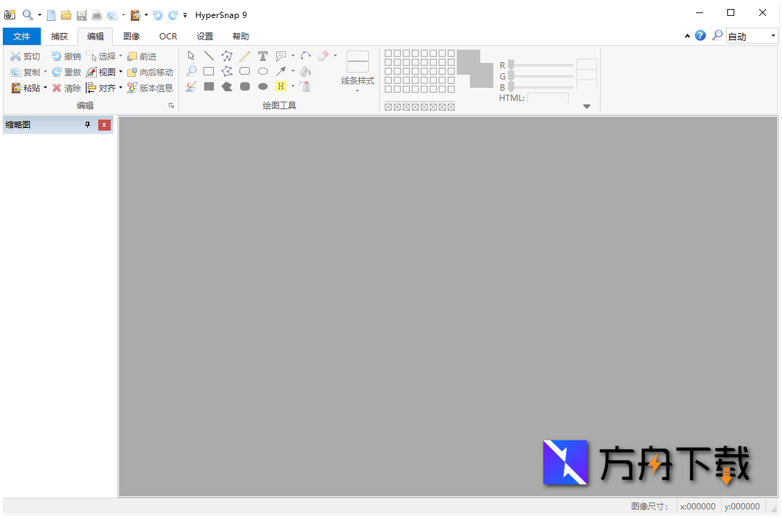Select the Pencil drawing tool
782x517 pixels.
pyautogui.click(x=244, y=55)
